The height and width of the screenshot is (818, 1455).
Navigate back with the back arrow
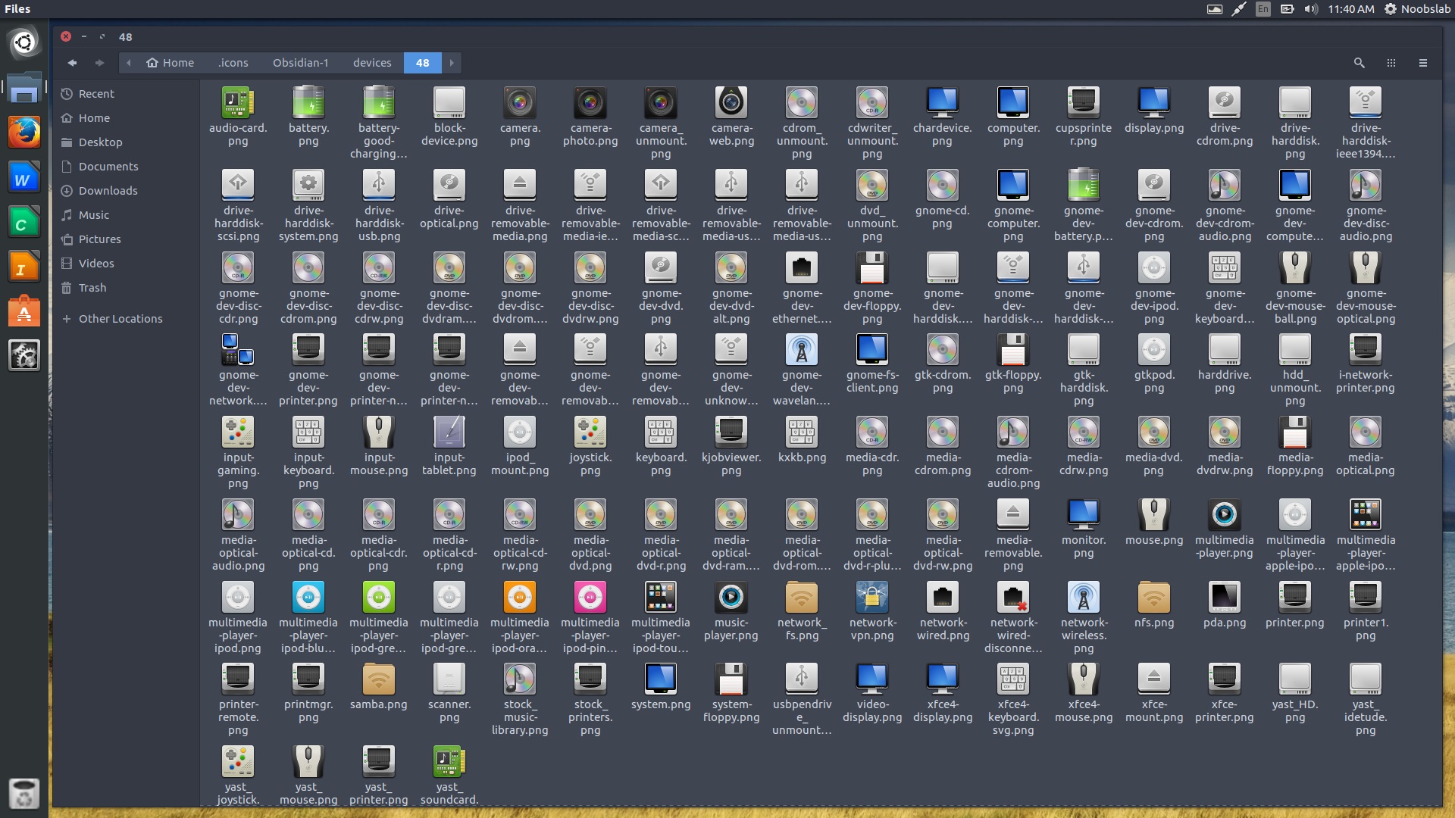(73, 63)
